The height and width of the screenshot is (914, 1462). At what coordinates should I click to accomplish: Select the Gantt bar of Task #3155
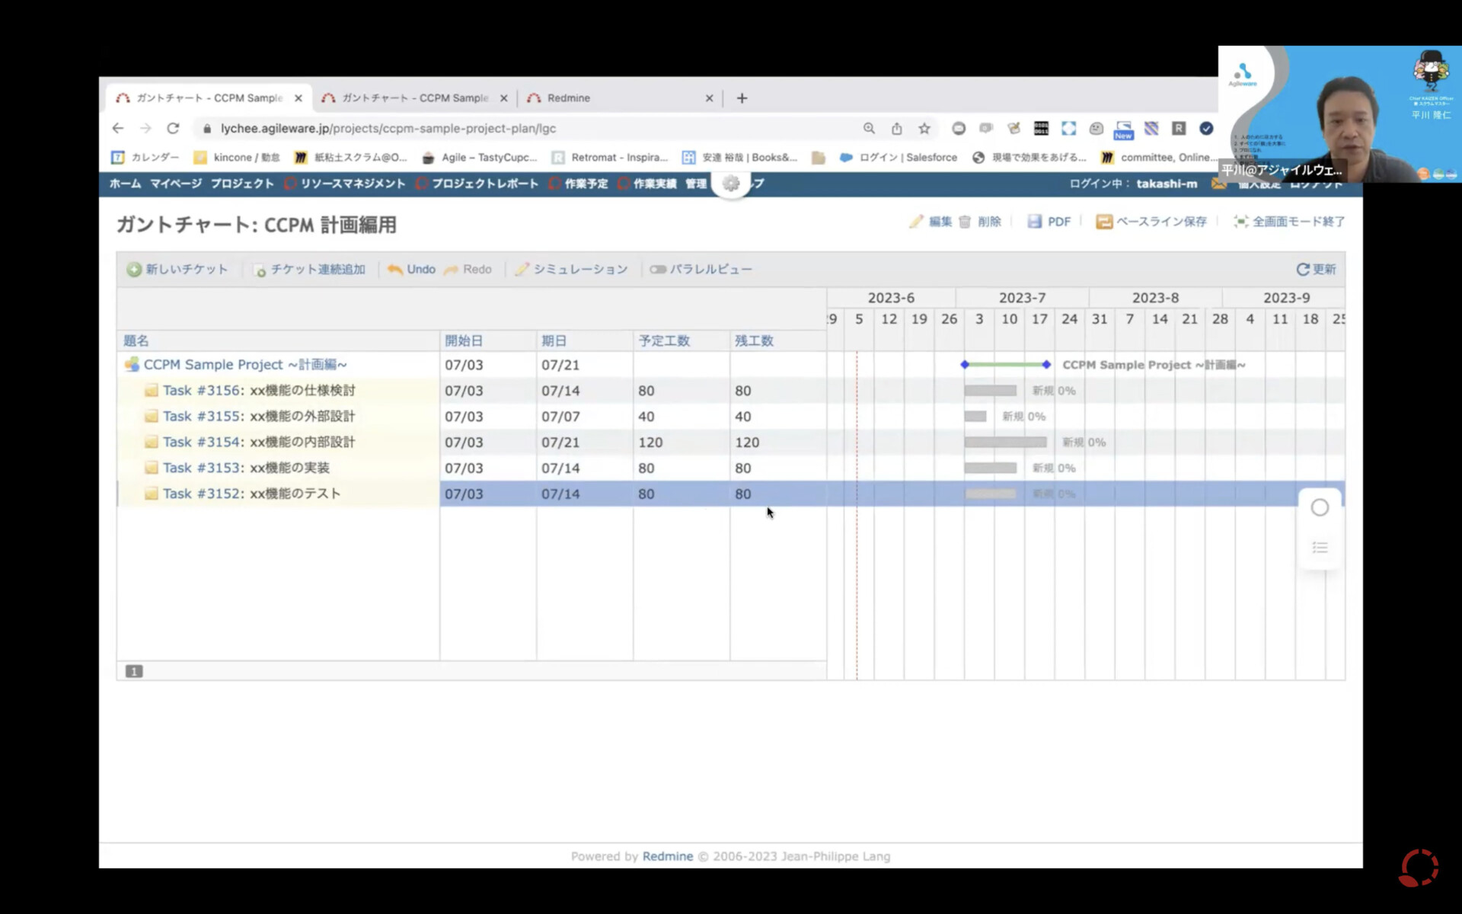[x=975, y=417]
